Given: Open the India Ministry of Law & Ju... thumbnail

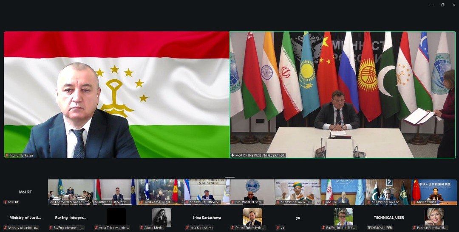Looking at the screenshot, I should (297, 192).
